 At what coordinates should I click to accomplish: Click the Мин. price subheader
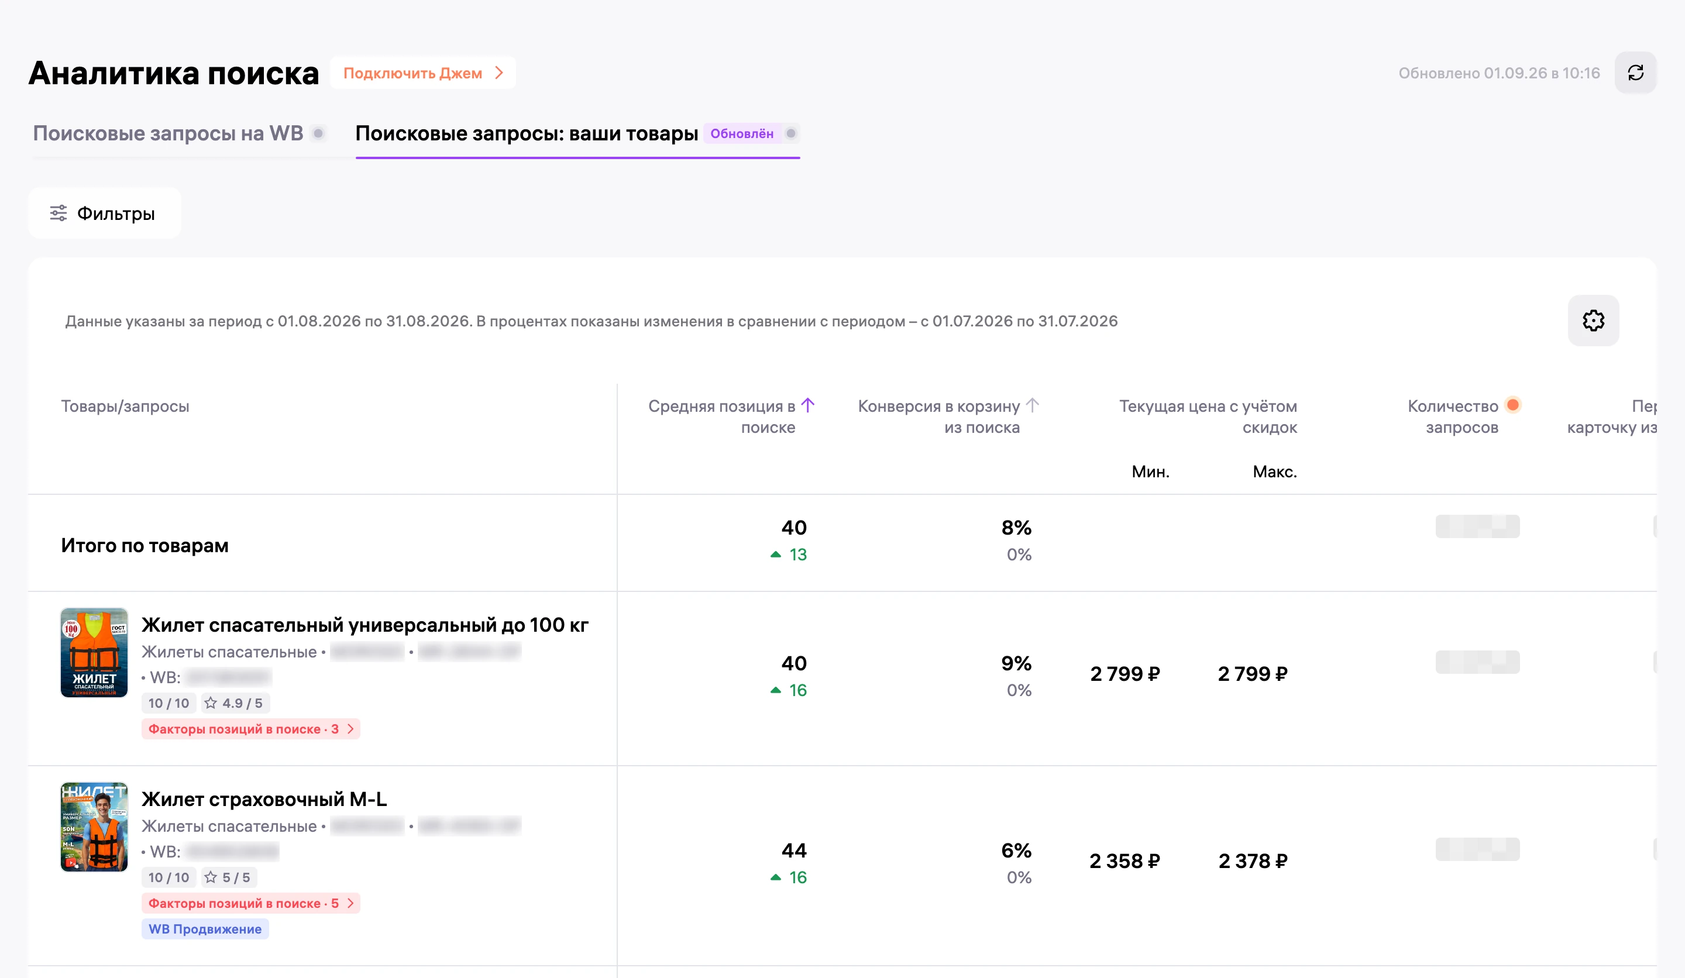point(1150,471)
